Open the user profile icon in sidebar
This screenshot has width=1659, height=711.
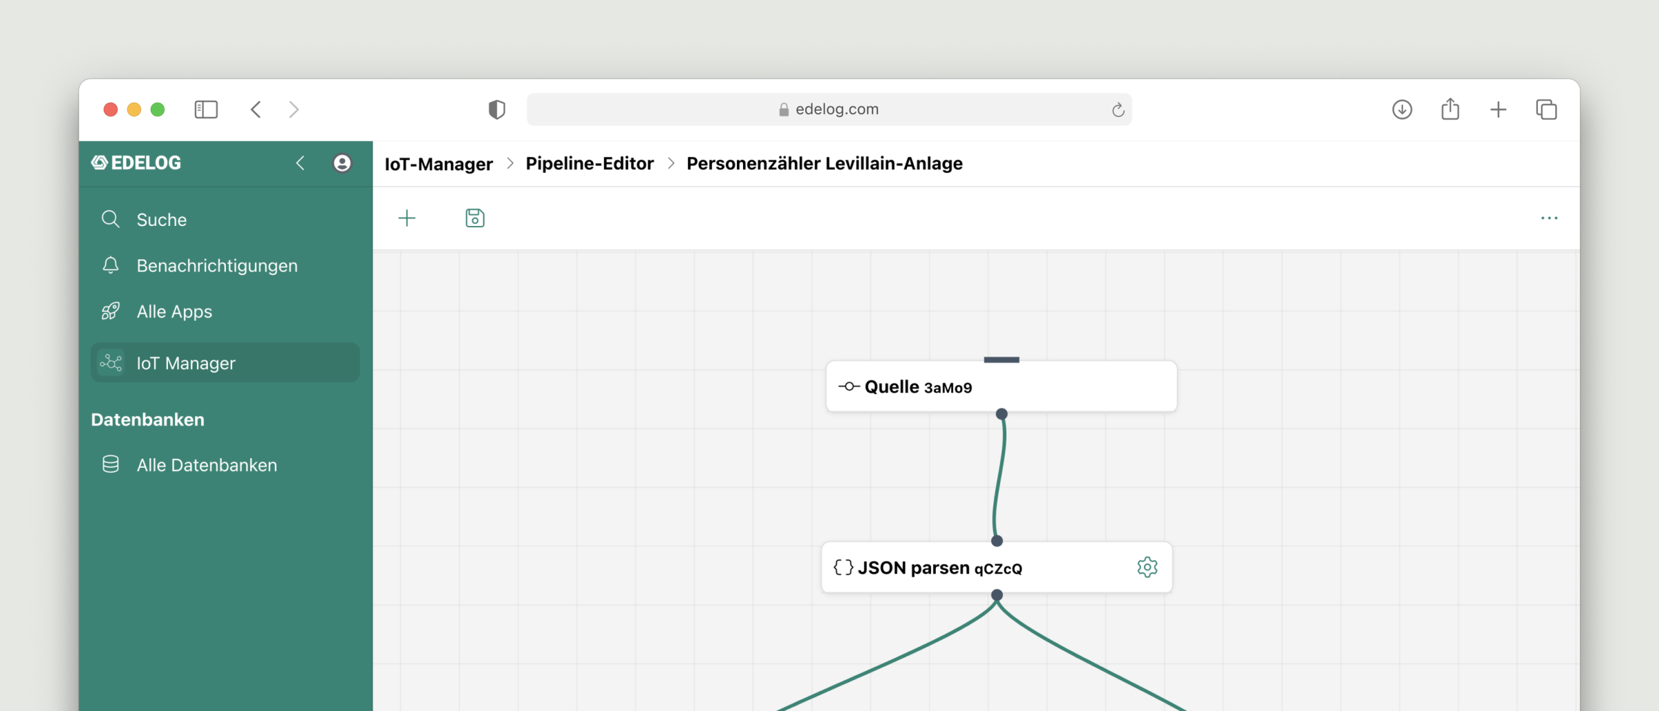[342, 163]
